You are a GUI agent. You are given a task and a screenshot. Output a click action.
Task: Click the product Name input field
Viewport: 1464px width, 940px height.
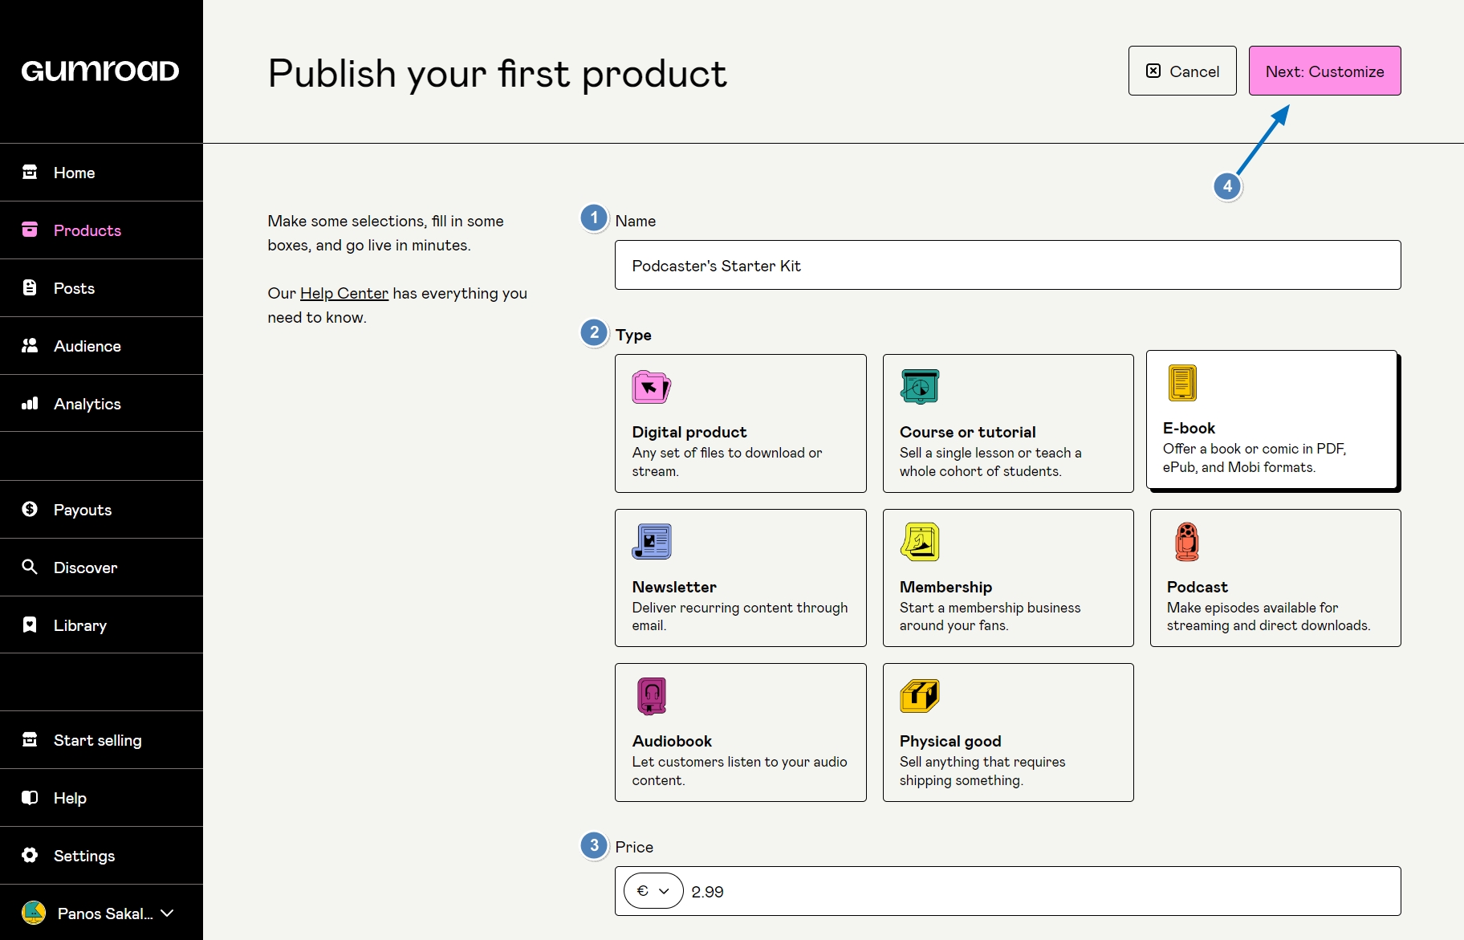tap(1007, 266)
